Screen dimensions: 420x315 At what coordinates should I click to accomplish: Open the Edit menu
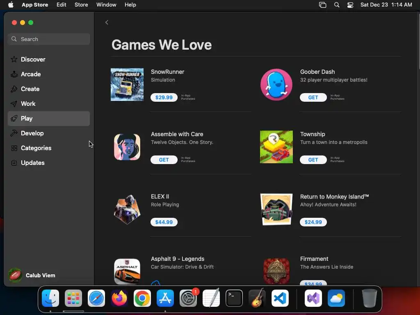pyautogui.click(x=62, y=5)
